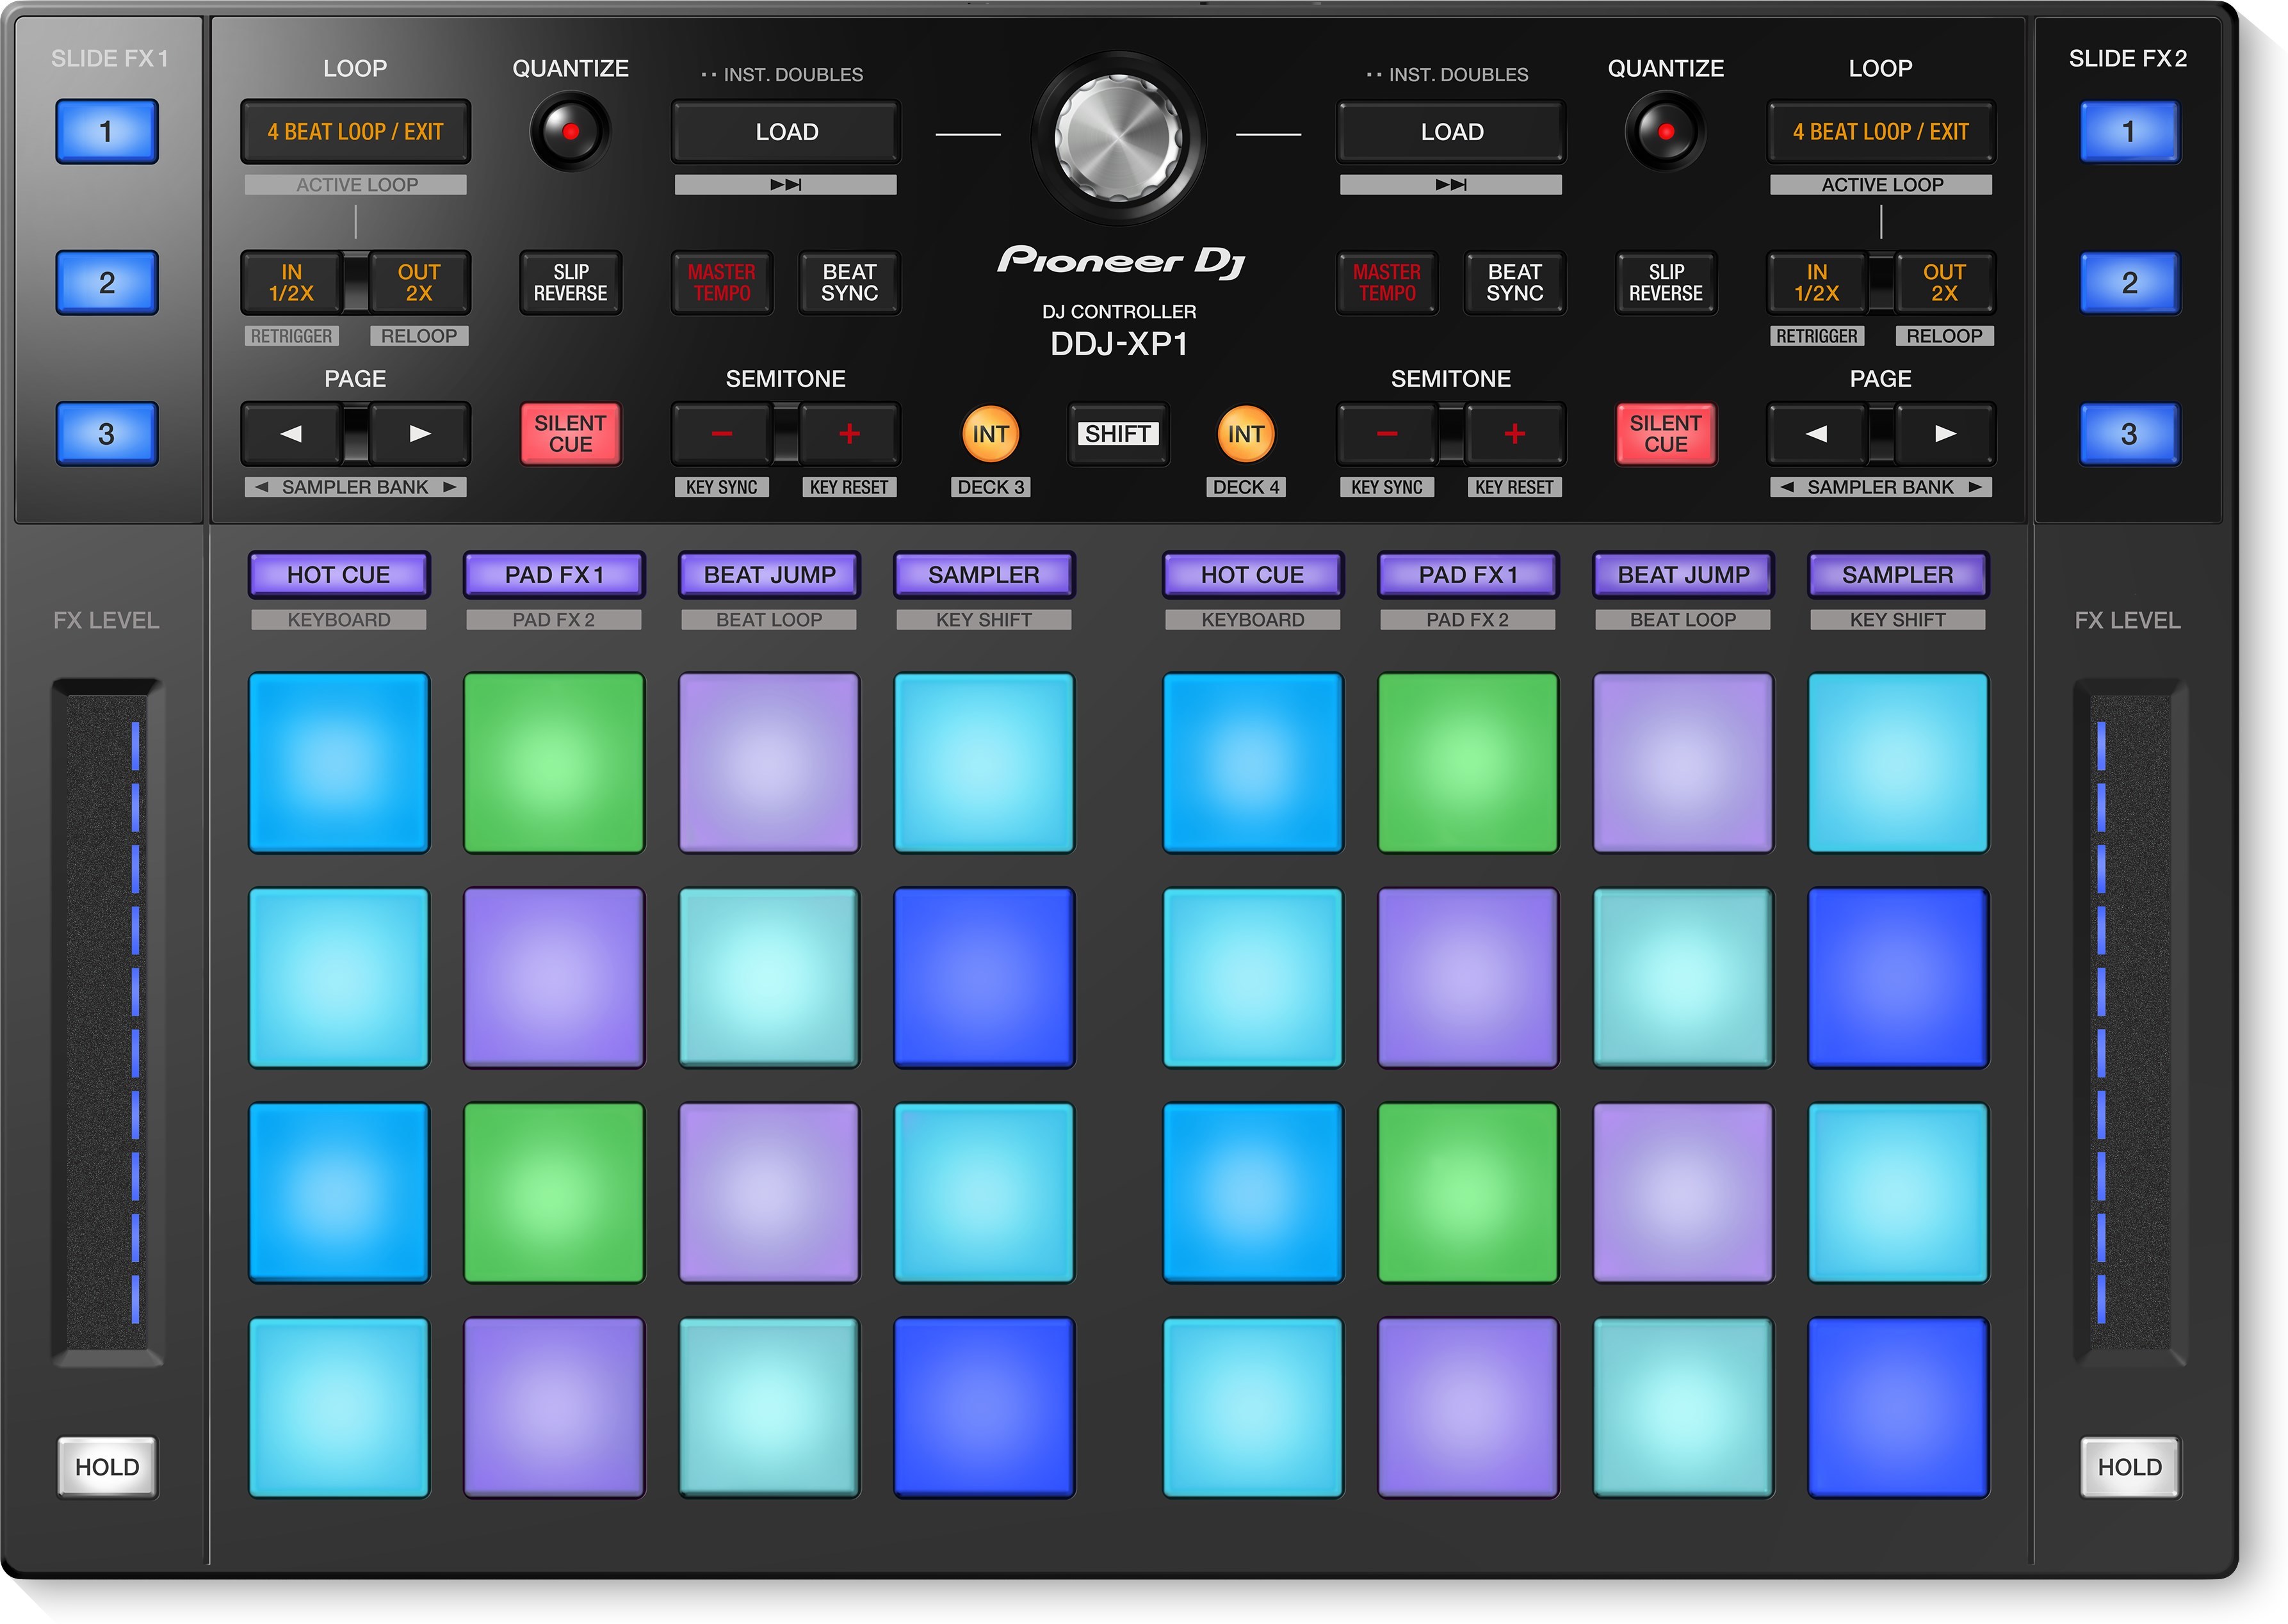Activate SLIP REVERSE on the left deck
The height and width of the screenshot is (1624, 2288).
click(569, 283)
